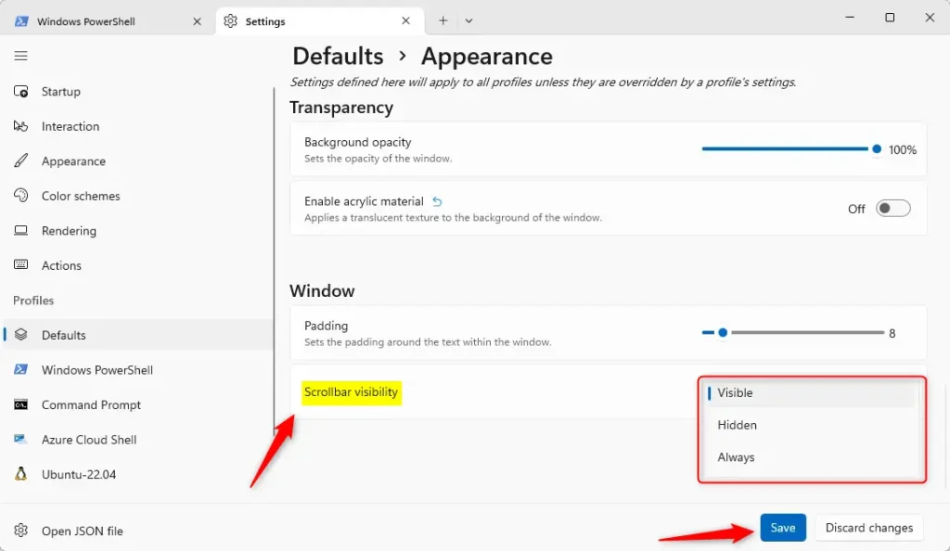The height and width of the screenshot is (551, 950).
Task: Navigate back to Defaults breadcrumb
Action: tap(338, 57)
